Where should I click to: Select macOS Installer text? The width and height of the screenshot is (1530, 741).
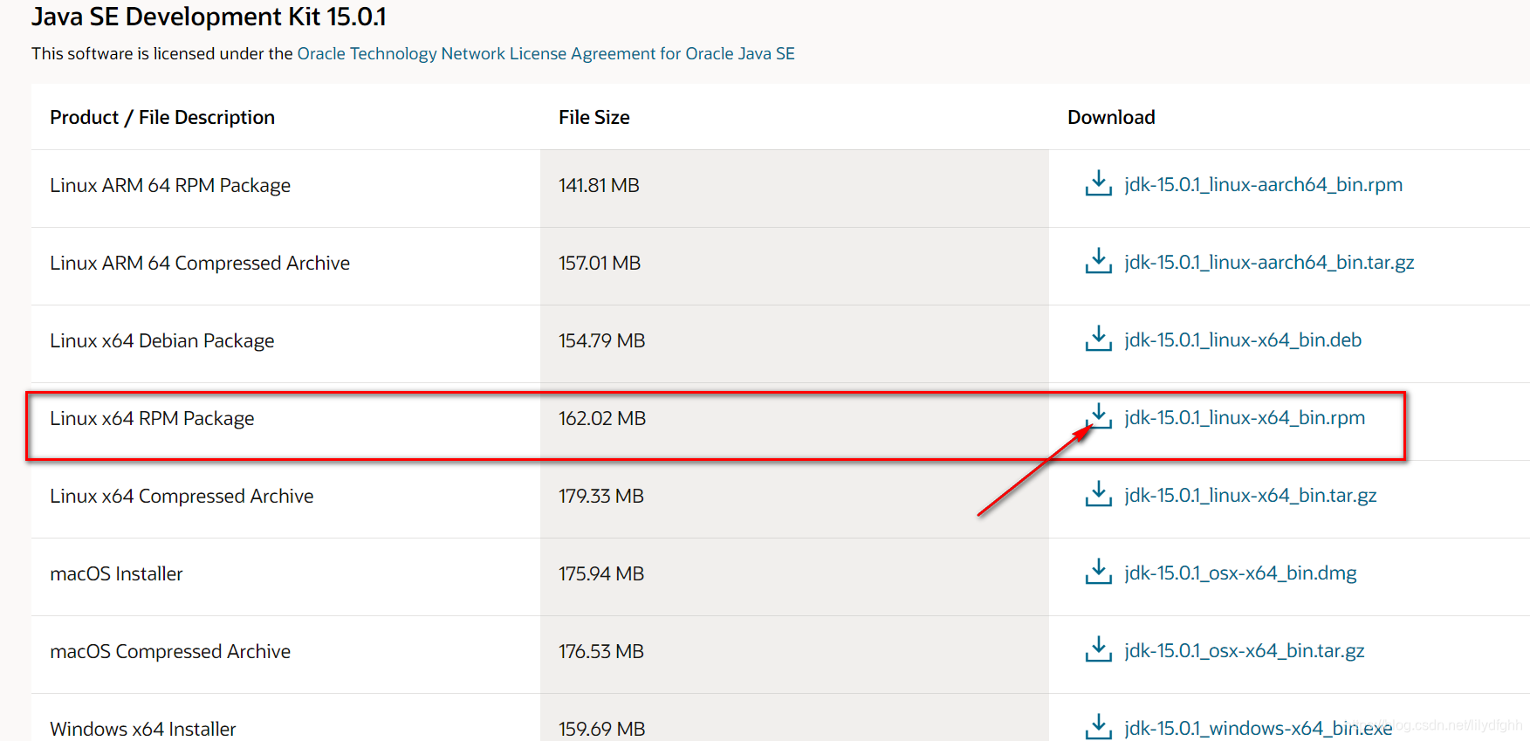tap(116, 573)
